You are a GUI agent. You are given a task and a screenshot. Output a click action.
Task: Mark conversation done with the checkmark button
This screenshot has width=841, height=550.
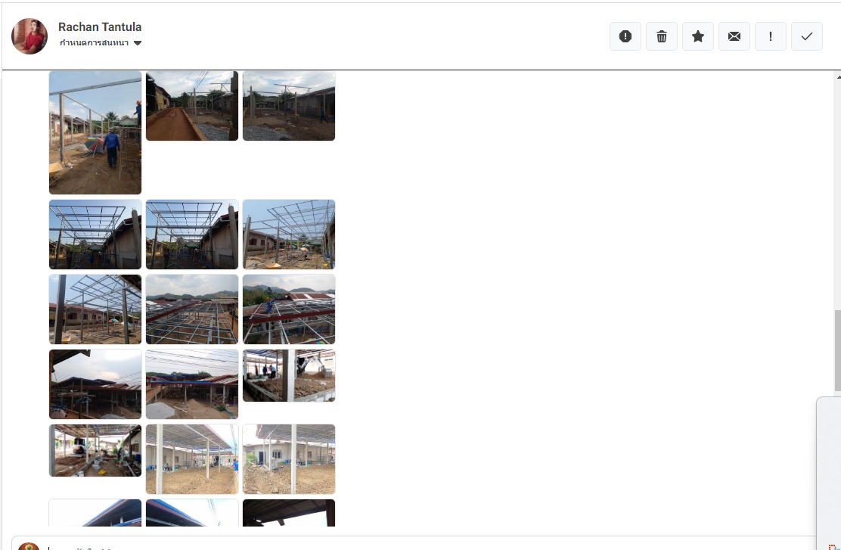tap(807, 36)
